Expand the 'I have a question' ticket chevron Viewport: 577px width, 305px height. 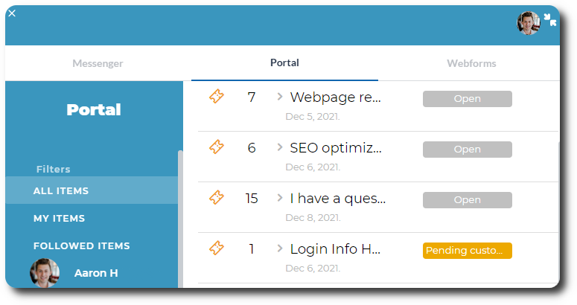[x=280, y=198]
